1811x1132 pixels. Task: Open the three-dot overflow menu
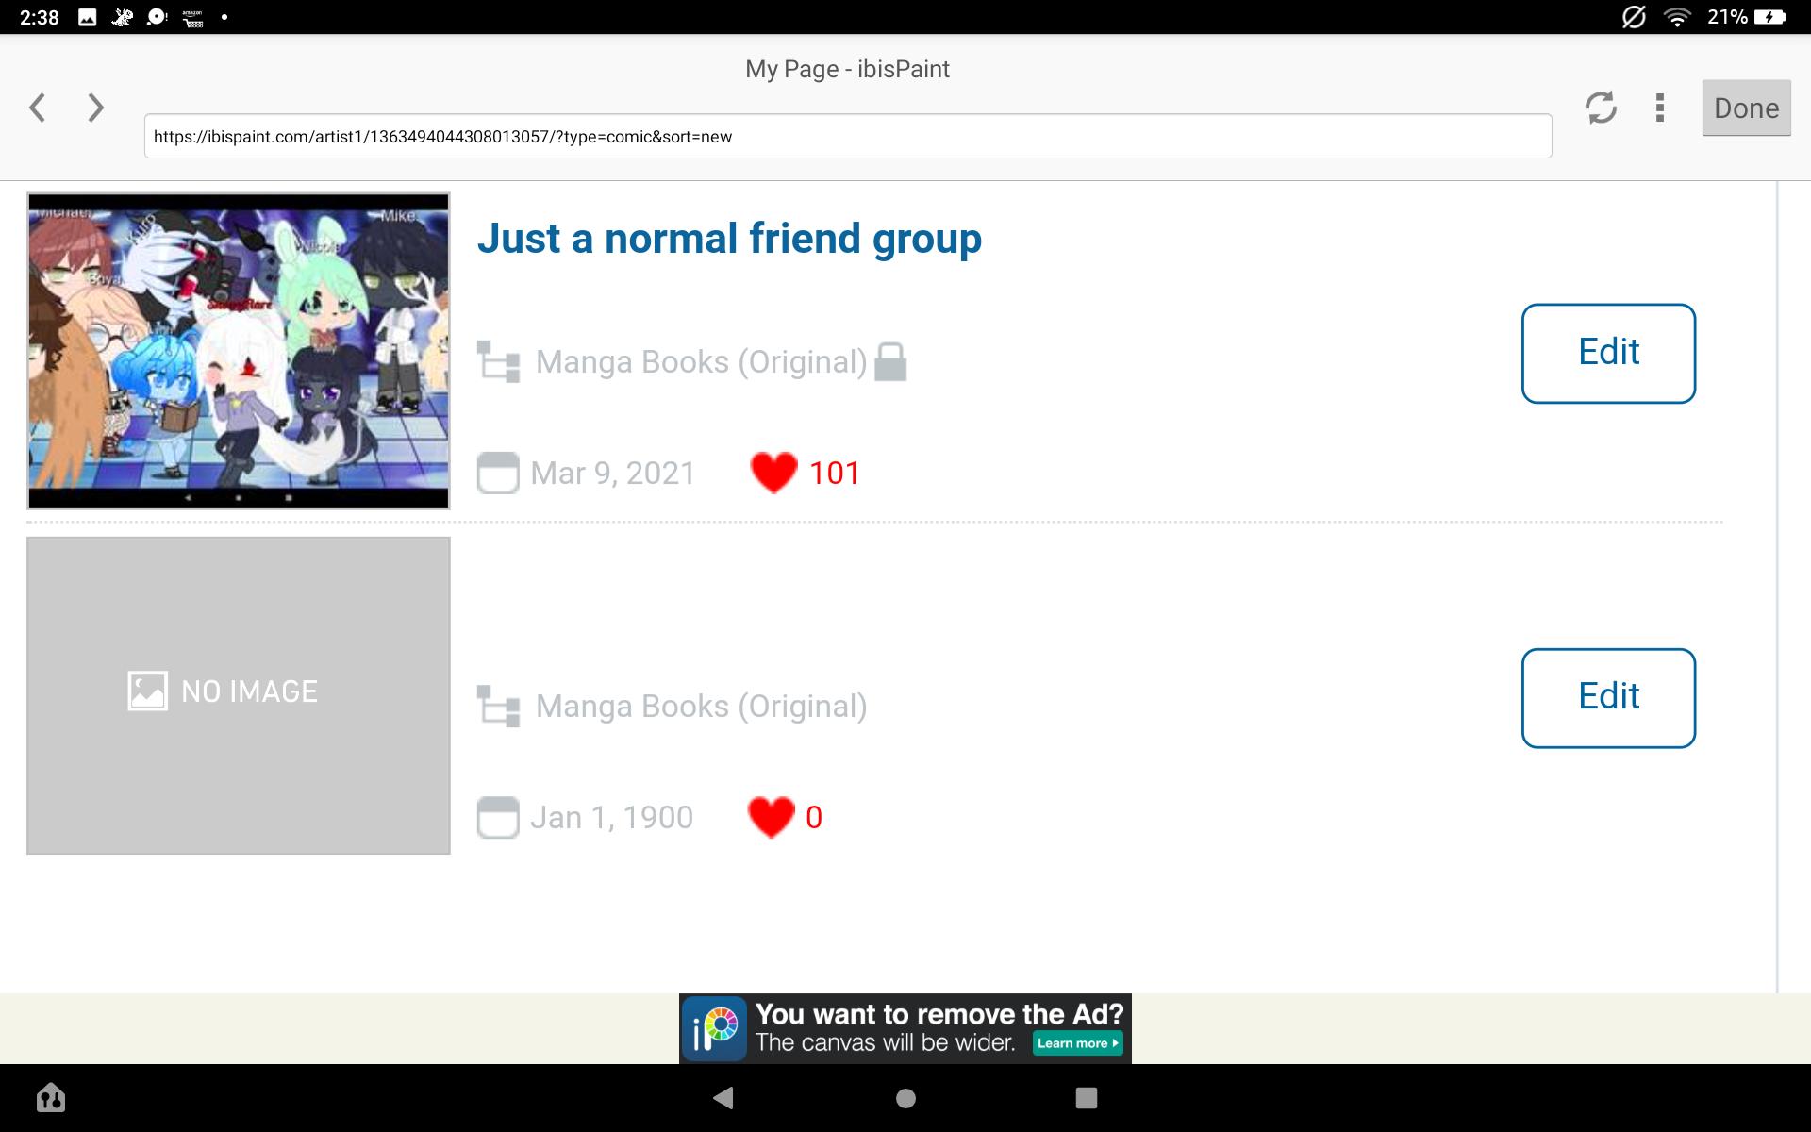1660,108
